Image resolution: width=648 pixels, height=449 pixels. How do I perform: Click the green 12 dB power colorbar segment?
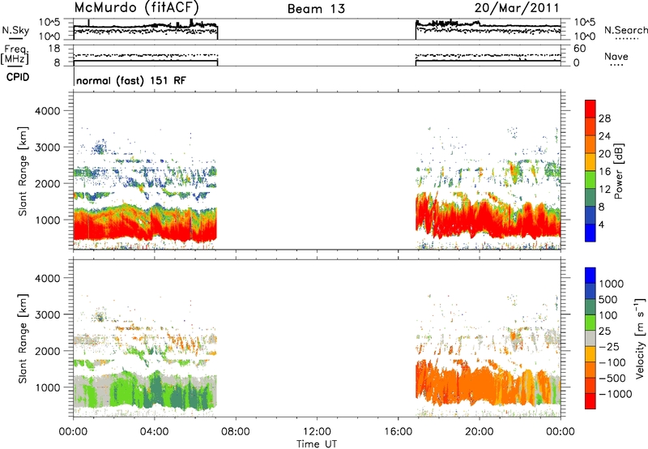[590, 179]
